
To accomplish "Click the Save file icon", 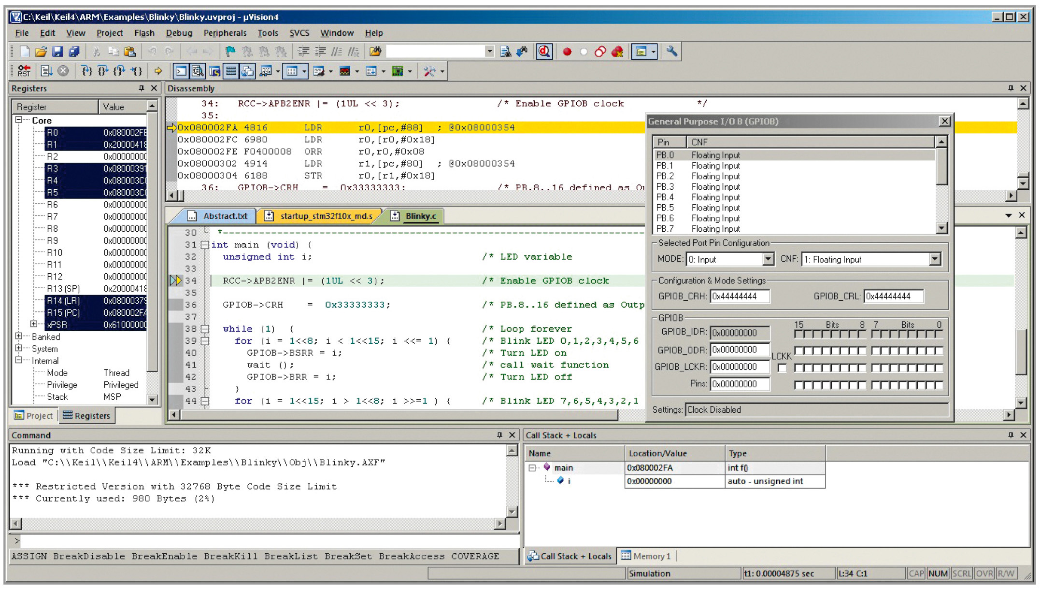I will coord(57,52).
